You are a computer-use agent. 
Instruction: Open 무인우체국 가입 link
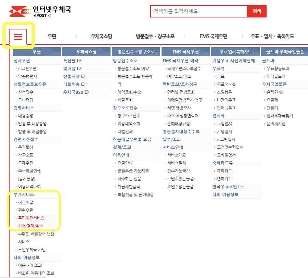32,250
